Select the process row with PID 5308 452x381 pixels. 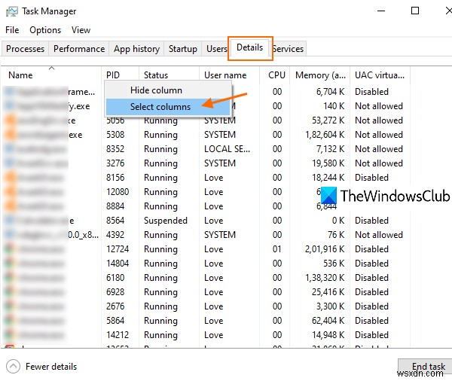205,135
